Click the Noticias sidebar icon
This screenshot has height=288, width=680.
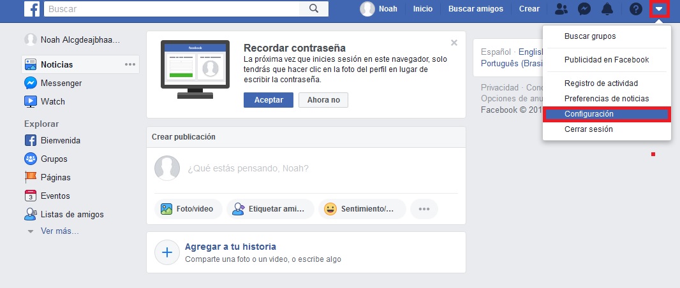31,64
